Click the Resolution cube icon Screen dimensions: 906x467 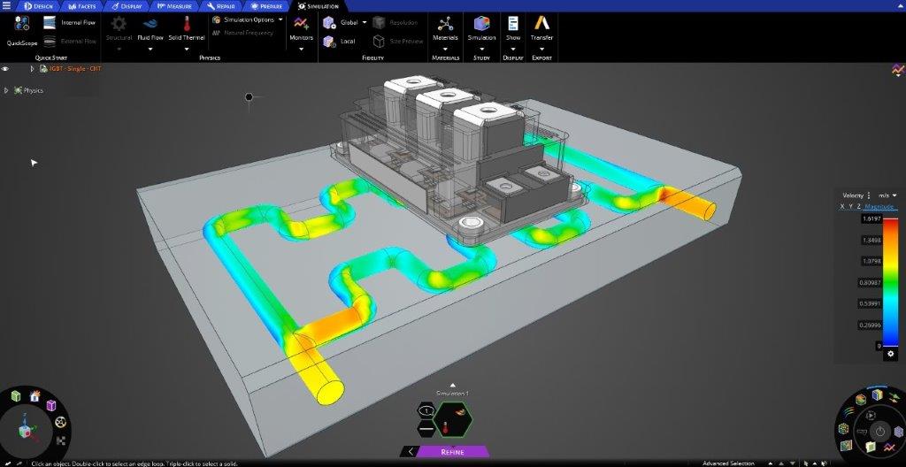click(379, 22)
